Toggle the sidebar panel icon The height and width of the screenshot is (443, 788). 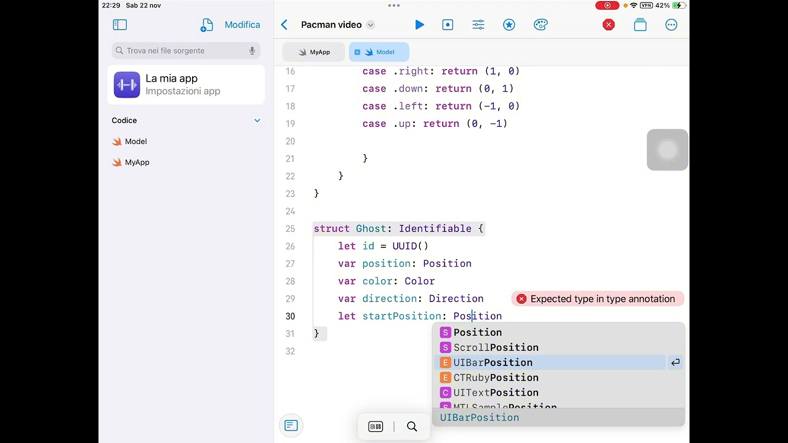click(x=120, y=25)
